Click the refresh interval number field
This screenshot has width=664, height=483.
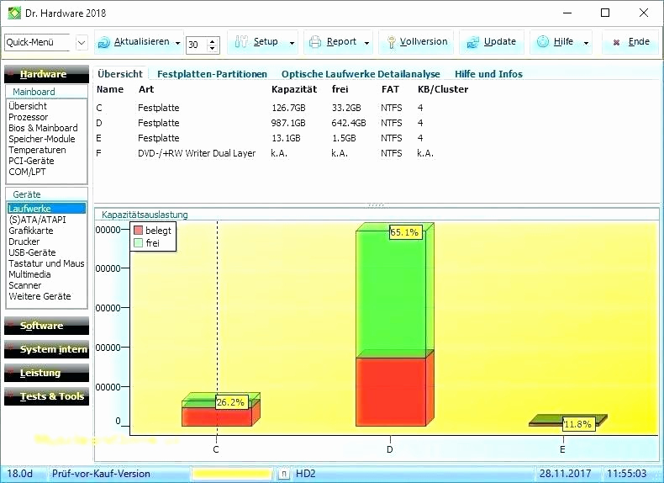click(195, 44)
